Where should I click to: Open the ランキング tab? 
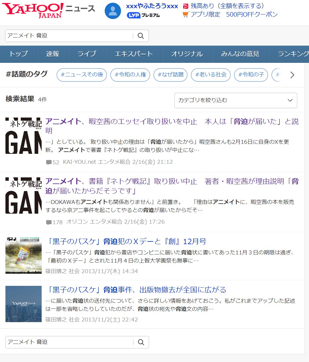point(289,54)
